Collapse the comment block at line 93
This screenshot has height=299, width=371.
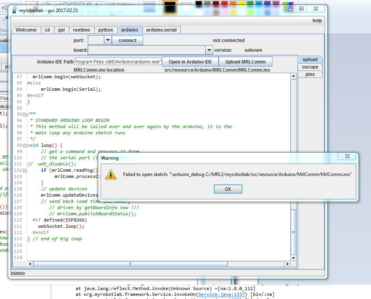click(25, 114)
